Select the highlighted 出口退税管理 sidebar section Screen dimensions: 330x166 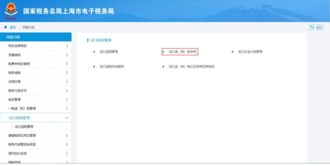36,118
